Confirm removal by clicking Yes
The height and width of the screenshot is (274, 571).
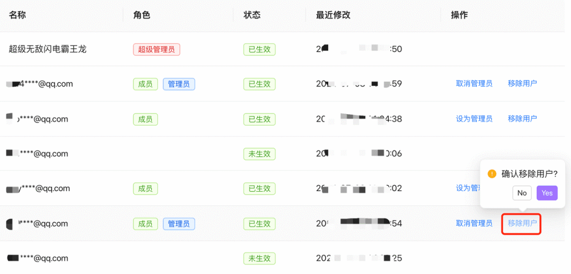point(547,193)
